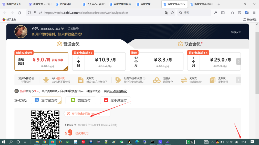Open the shield tracking protection icon

(29, 13)
